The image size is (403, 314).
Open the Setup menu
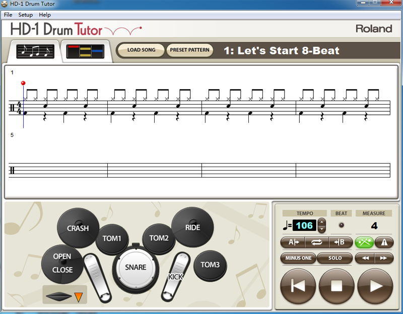click(26, 15)
